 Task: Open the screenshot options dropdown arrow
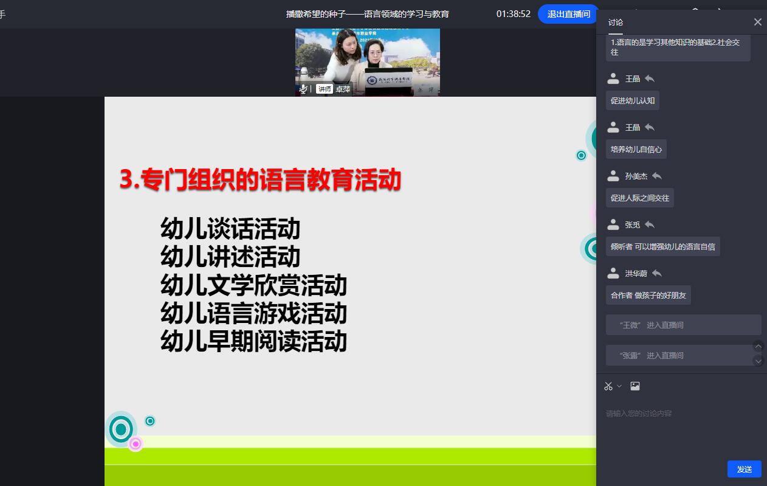[619, 386]
